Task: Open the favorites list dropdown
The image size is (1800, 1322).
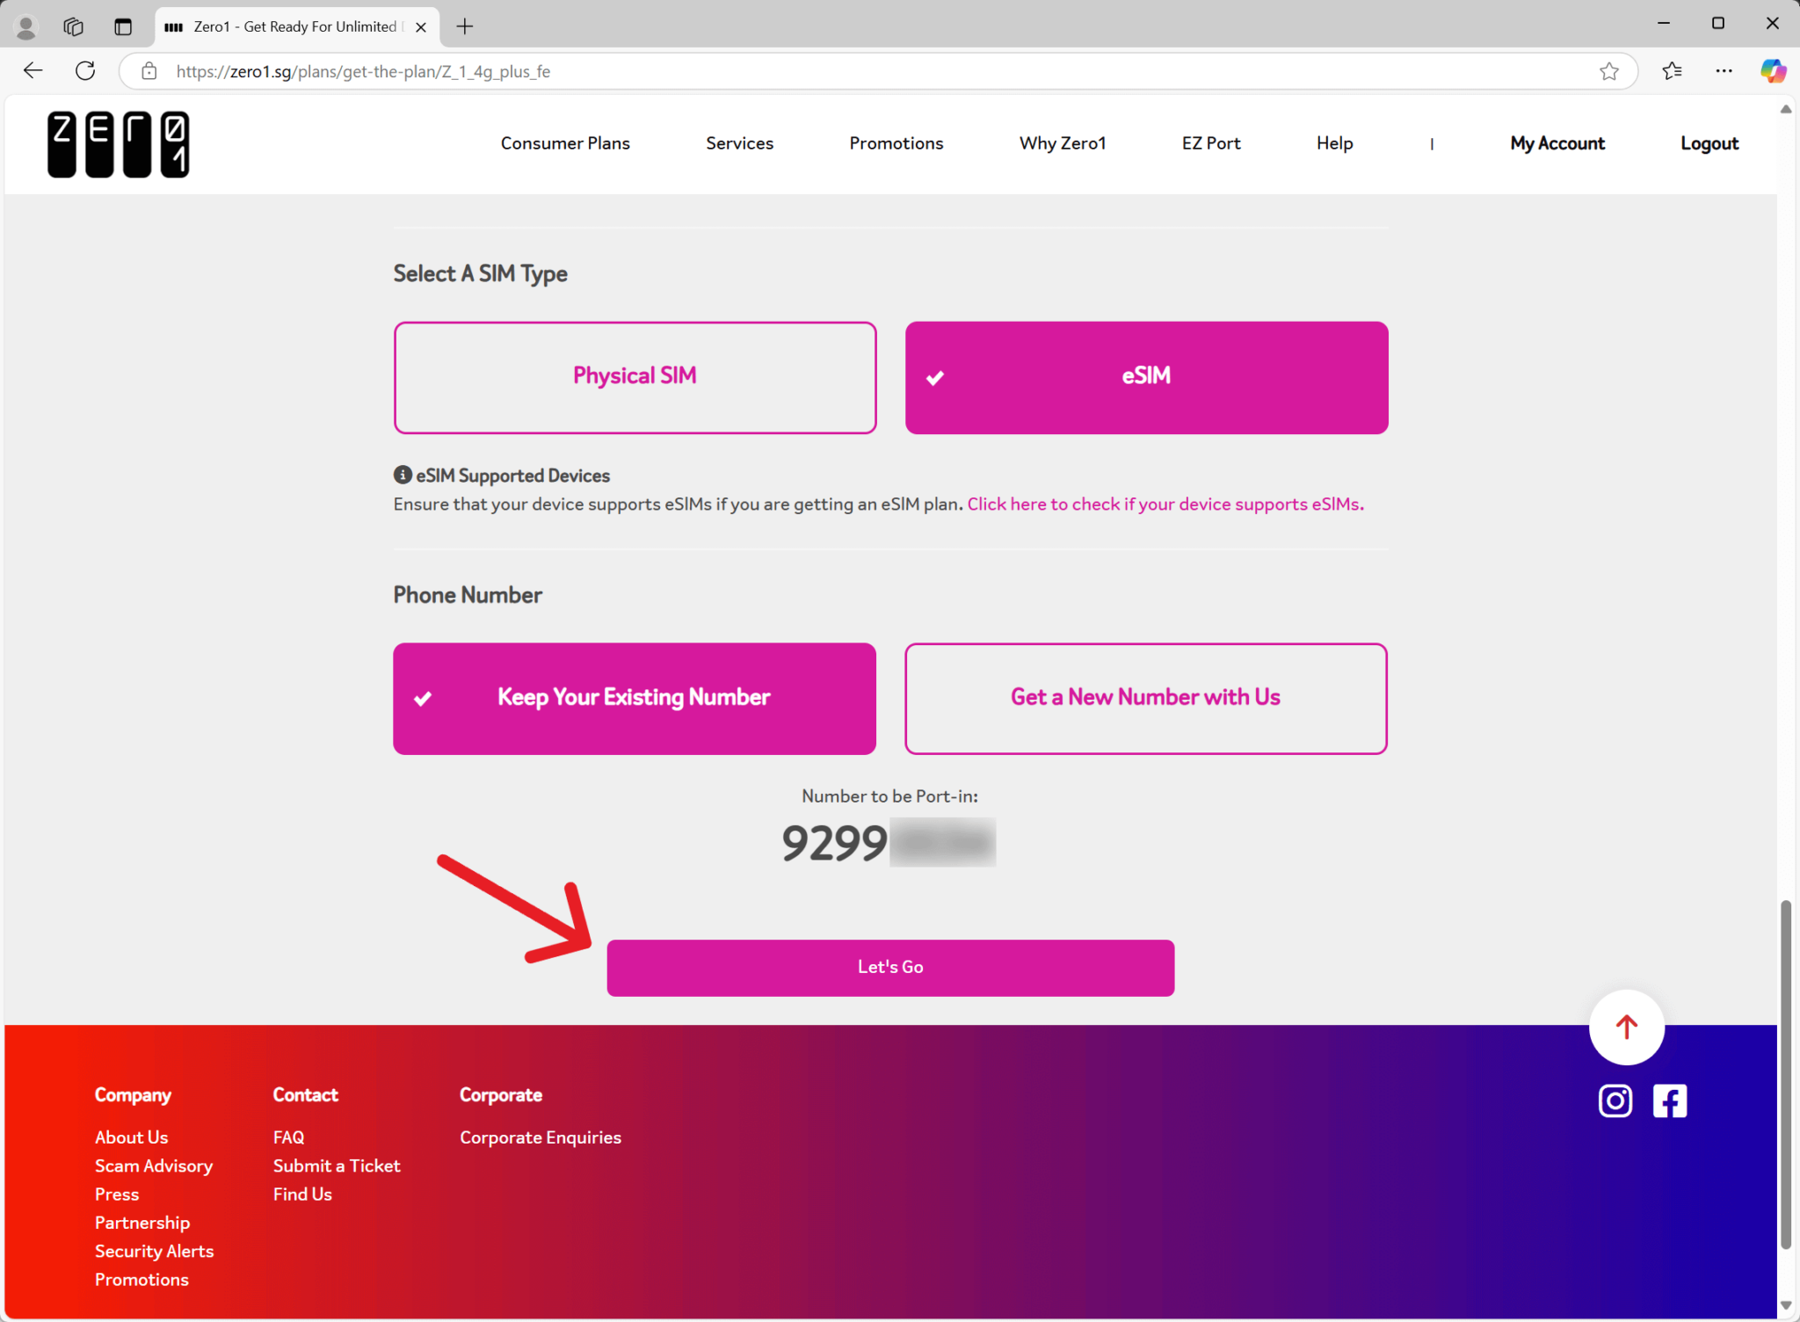Action: coord(1671,71)
